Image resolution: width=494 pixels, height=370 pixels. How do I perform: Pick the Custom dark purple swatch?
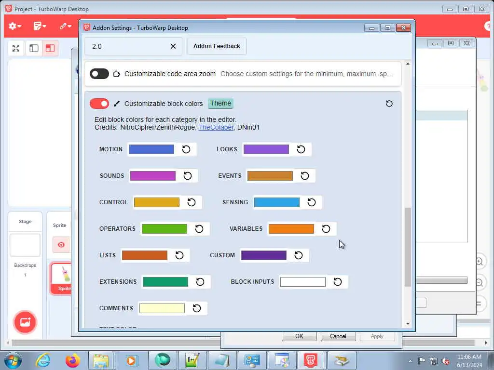(x=264, y=255)
